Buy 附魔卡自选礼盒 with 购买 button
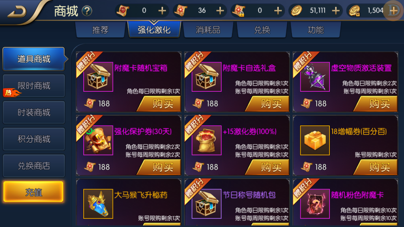Viewport: 404px width, 227px height. pyautogui.click(x=268, y=104)
